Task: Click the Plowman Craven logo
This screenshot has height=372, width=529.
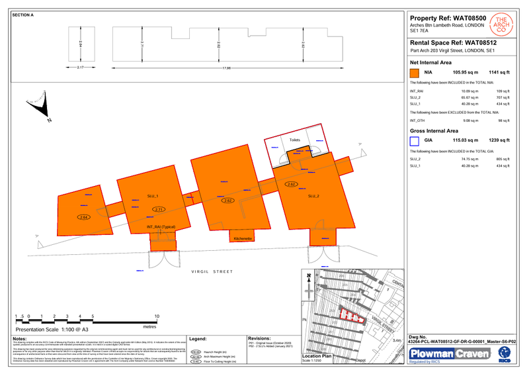Action: coord(450,354)
